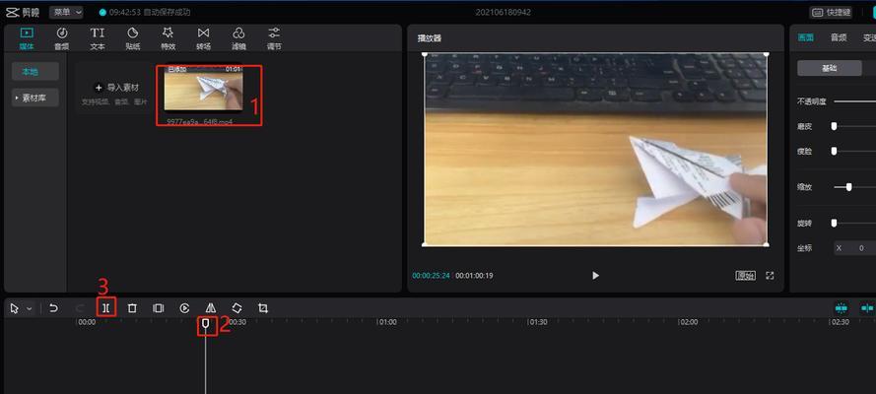The width and height of the screenshot is (876, 394).
Task: Open the selection tool dropdown arrow
Action: pyautogui.click(x=29, y=308)
